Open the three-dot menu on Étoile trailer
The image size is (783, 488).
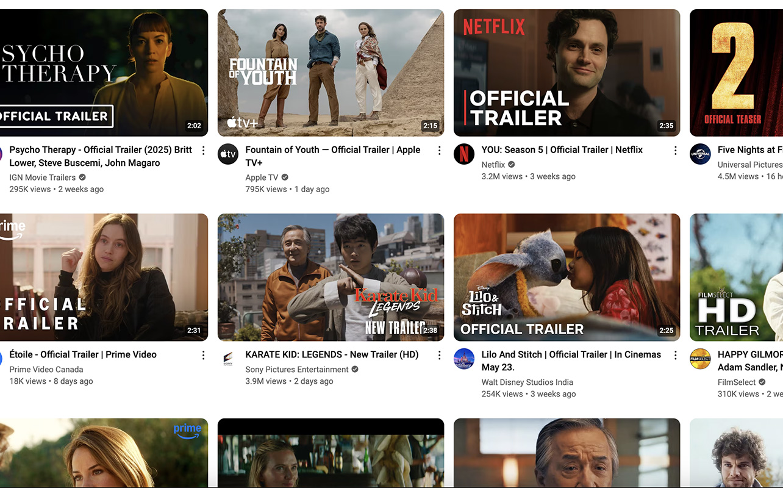pos(203,354)
